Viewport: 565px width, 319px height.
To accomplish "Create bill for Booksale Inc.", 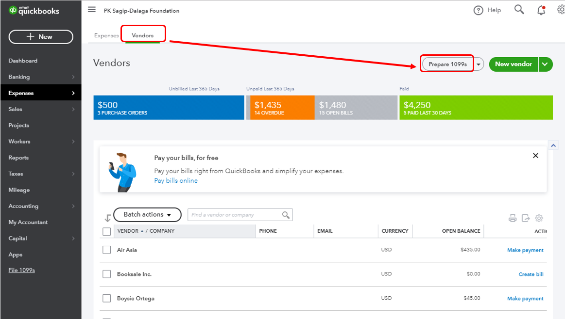I will pyautogui.click(x=531, y=274).
